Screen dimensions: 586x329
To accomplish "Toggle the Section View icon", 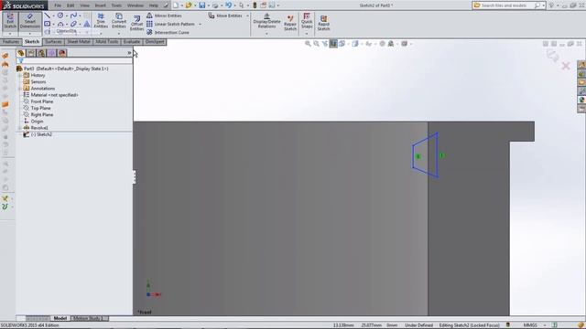I will (333, 44).
